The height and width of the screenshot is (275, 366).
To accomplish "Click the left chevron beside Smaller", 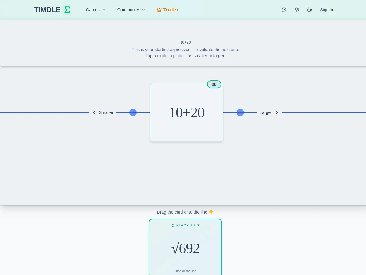I will coord(94,112).
